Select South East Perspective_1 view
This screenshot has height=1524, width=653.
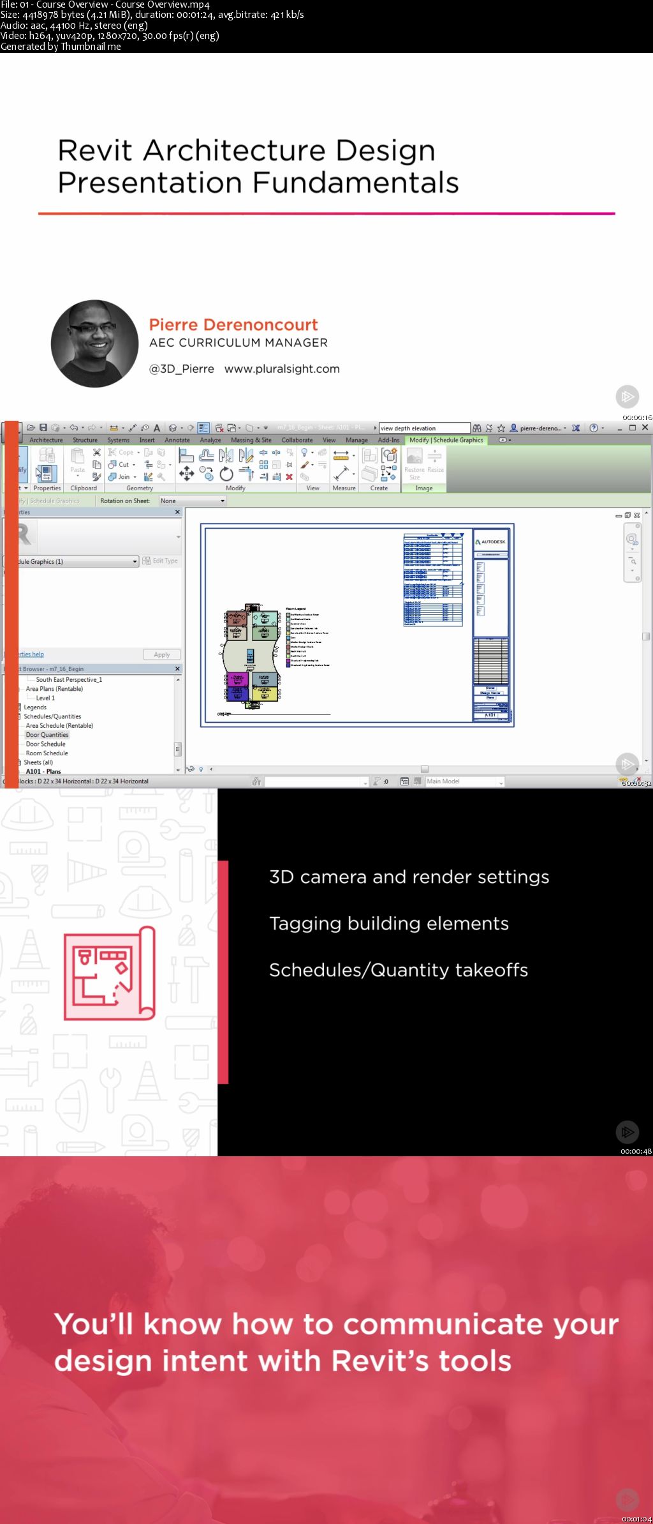69,681
